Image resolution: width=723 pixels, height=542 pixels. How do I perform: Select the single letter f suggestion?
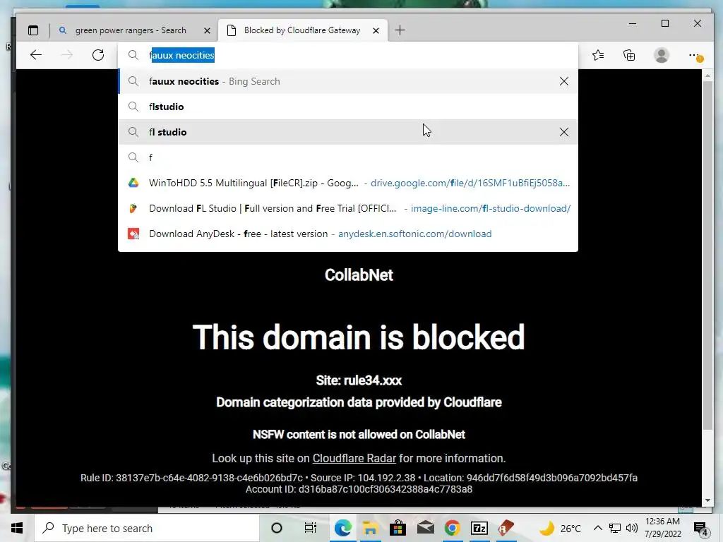tap(348, 157)
